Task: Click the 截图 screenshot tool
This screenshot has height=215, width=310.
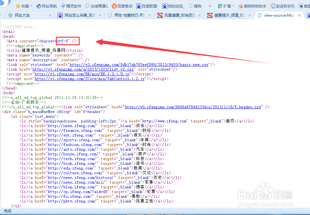Action: coord(304,6)
